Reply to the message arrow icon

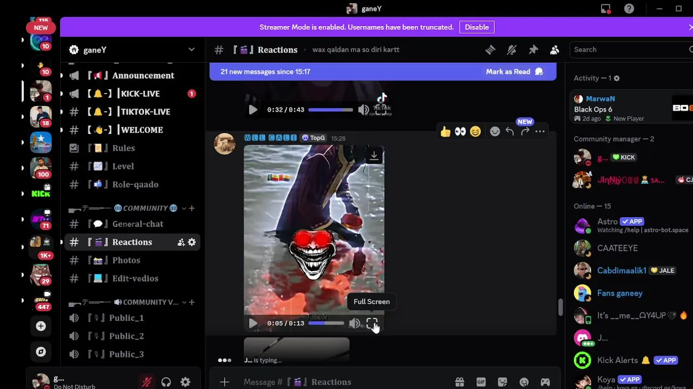point(510,132)
